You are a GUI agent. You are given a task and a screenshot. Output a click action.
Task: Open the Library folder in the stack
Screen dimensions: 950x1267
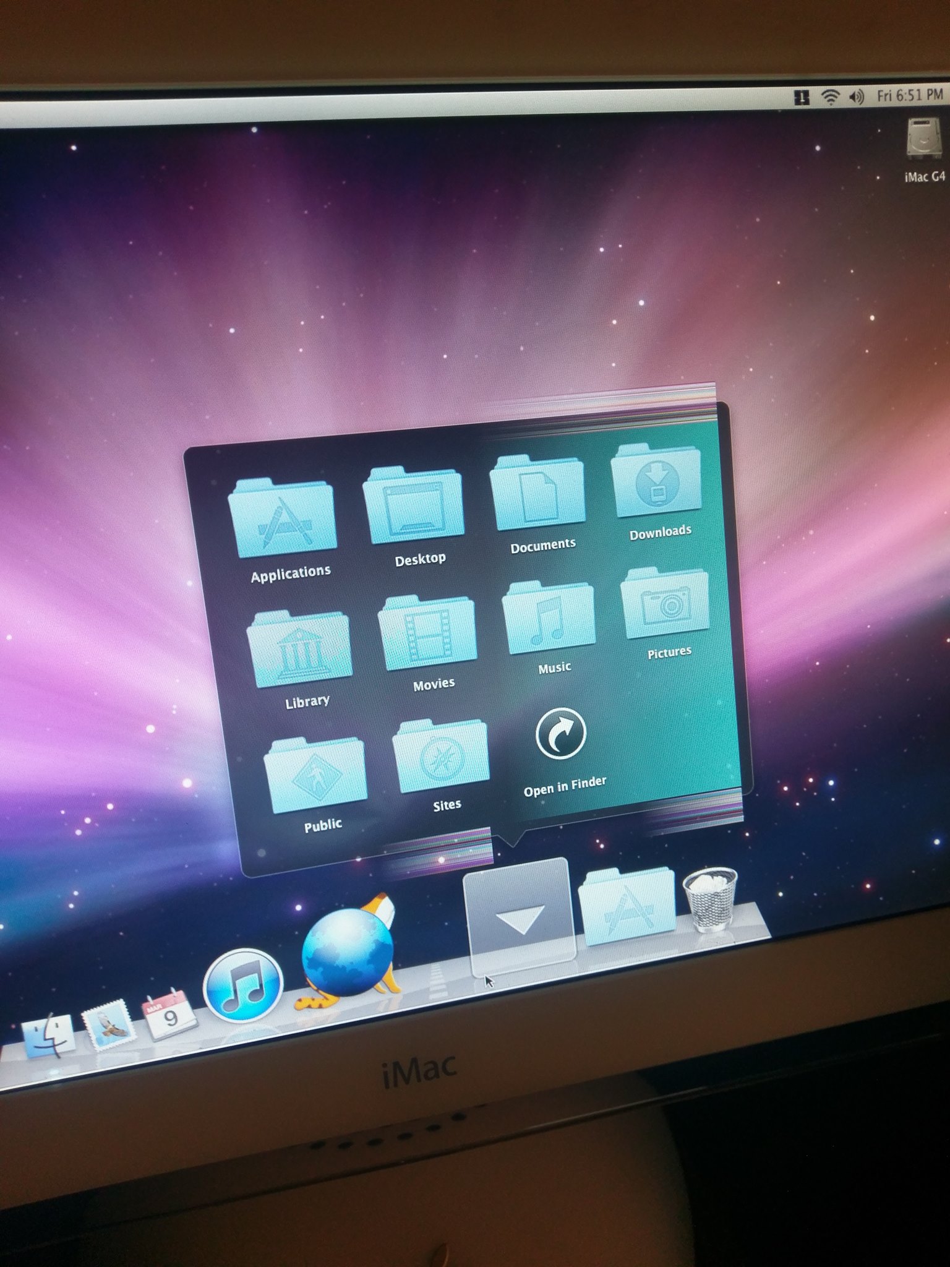tap(299, 648)
